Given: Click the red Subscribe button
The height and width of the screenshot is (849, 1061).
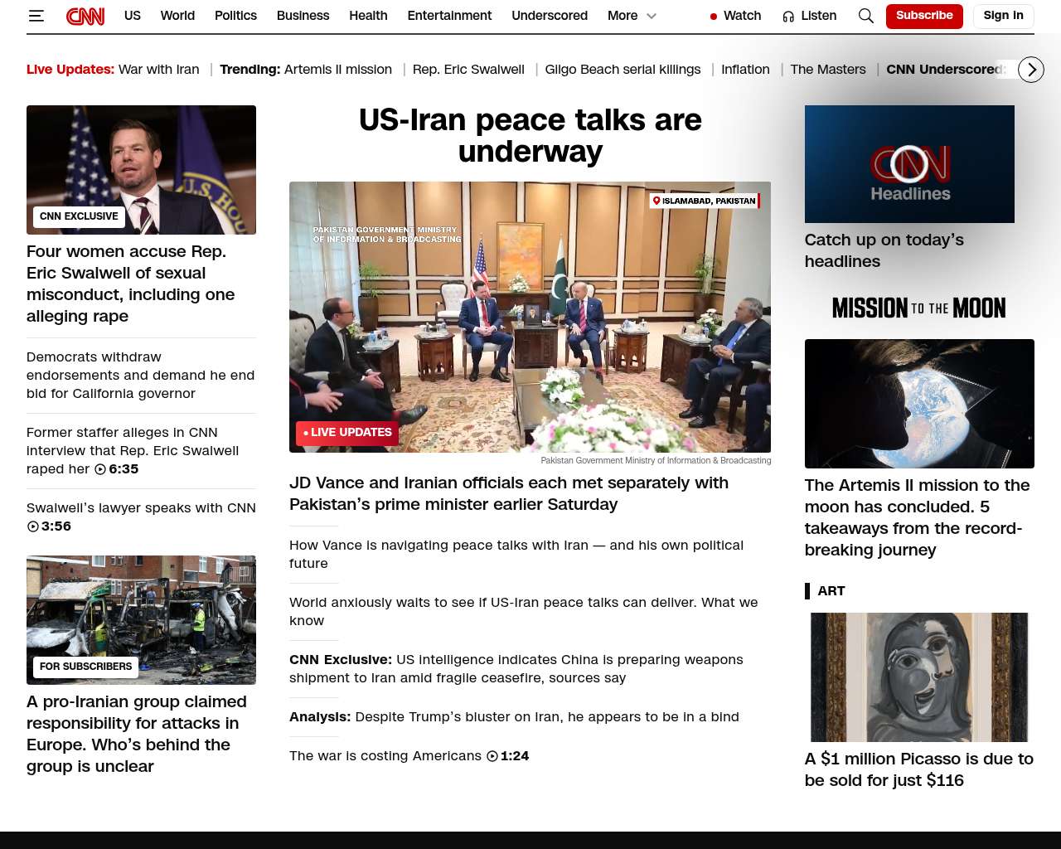Looking at the screenshot, I should pos(923,16).
